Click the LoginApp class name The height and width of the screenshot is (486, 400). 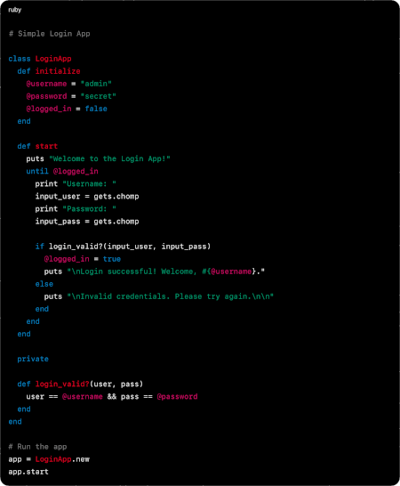coord(53,59)
